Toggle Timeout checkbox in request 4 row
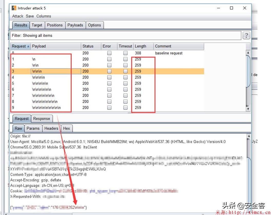The height and width of the screenshot is (215, 271). [125, 77]
